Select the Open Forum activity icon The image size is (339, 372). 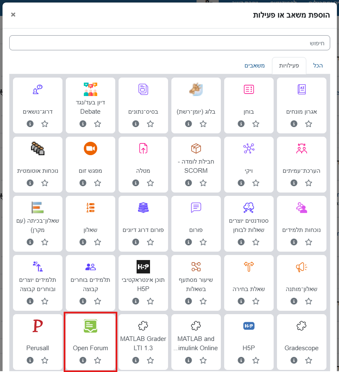tap(90, 326)
